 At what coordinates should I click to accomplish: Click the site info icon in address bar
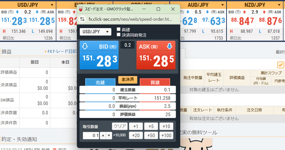tap(82, 19)
